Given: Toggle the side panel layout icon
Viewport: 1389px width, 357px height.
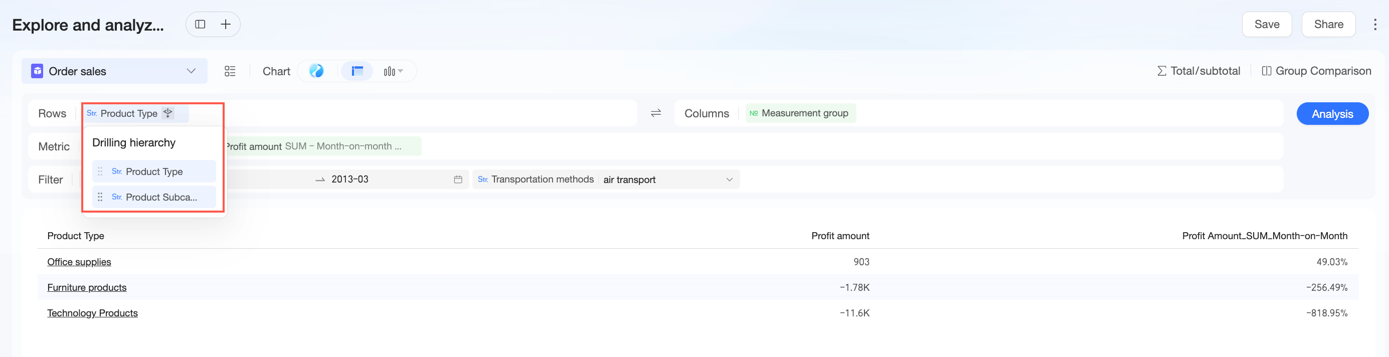Looking at the screenshot, I should point(200,24).
